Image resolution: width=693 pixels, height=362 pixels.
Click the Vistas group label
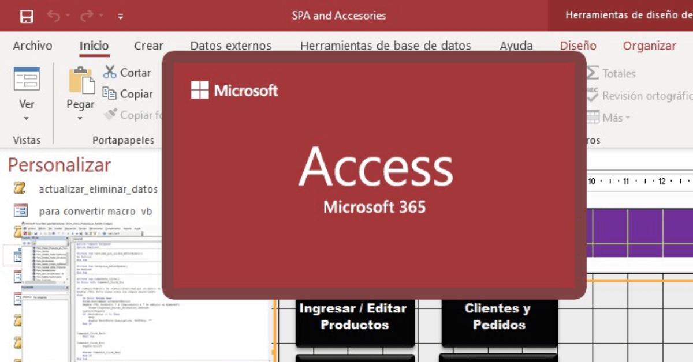click(27, 140)
